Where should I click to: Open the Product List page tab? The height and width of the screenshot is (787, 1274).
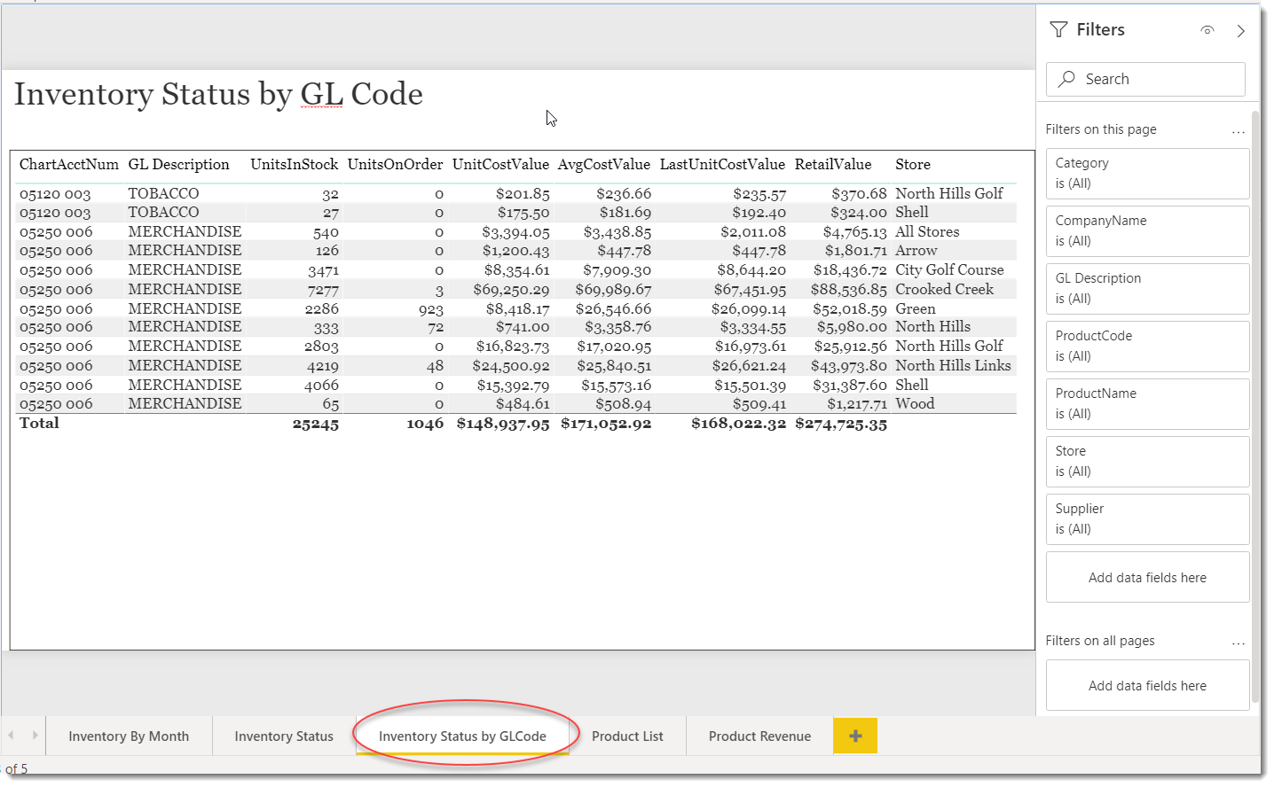[x=627, y=735]
